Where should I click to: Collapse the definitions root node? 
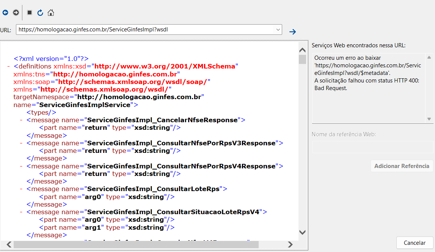8,67
